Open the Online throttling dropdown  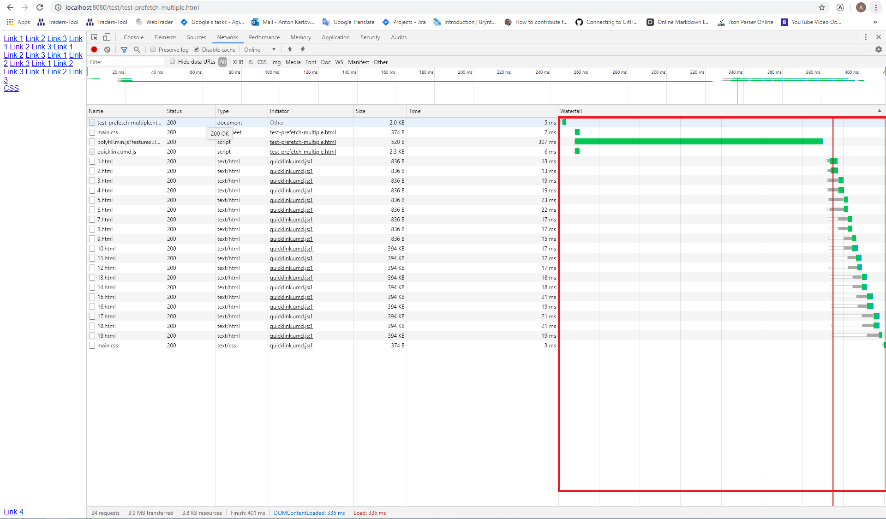(260, 49)
